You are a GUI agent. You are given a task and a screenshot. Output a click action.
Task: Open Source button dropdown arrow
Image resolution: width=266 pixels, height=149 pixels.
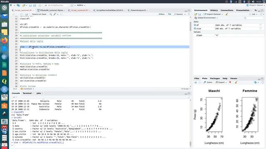(x=185, y=14)
